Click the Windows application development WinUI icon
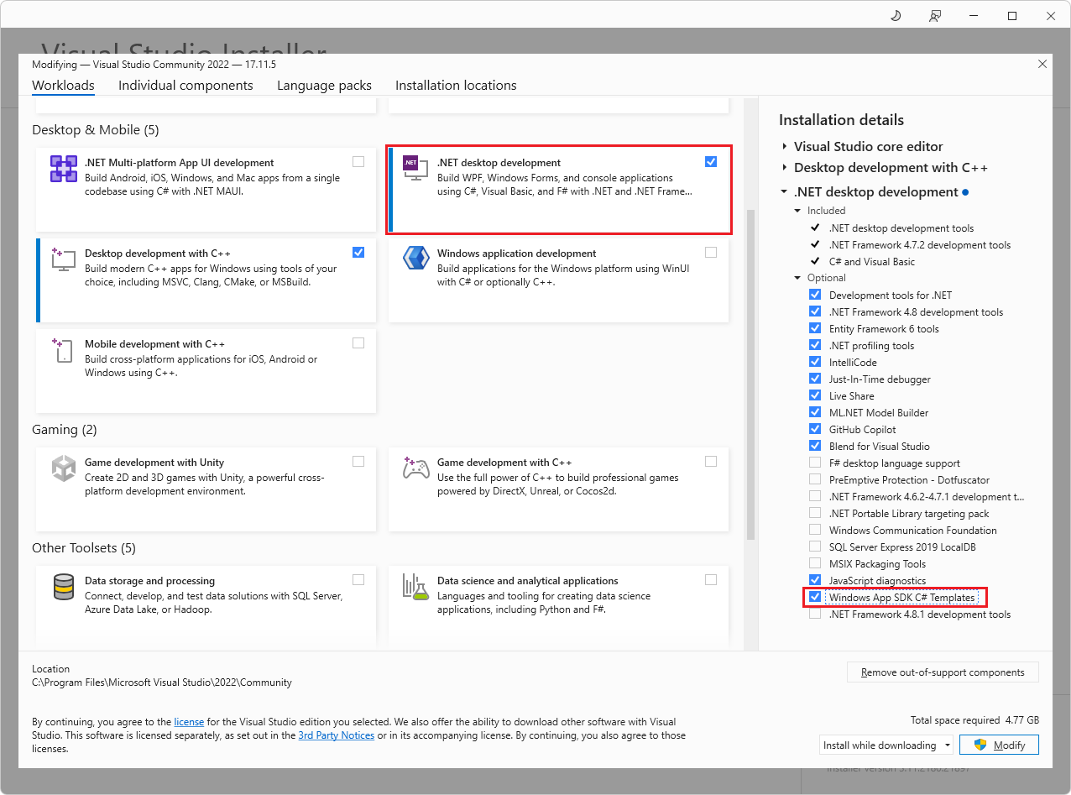Image resolution: width=1071 pixels, height=795 pixels. pyautogui.click(x=415, y=259)
